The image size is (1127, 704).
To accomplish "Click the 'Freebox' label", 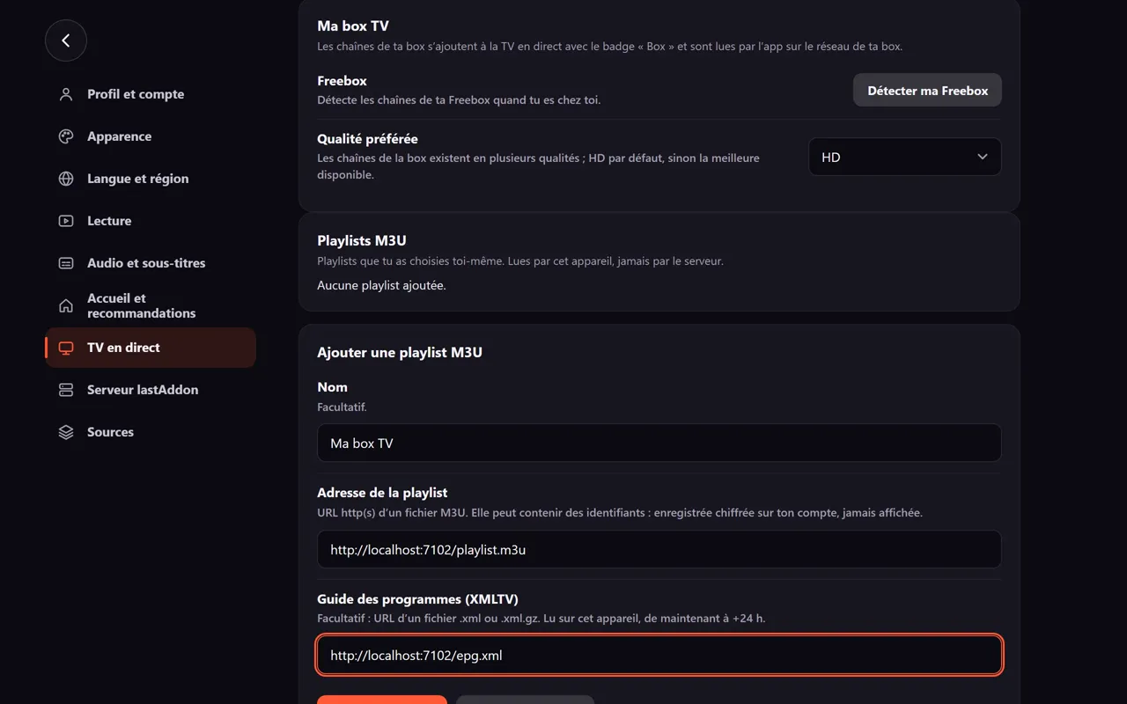I will tap(343, 80).
